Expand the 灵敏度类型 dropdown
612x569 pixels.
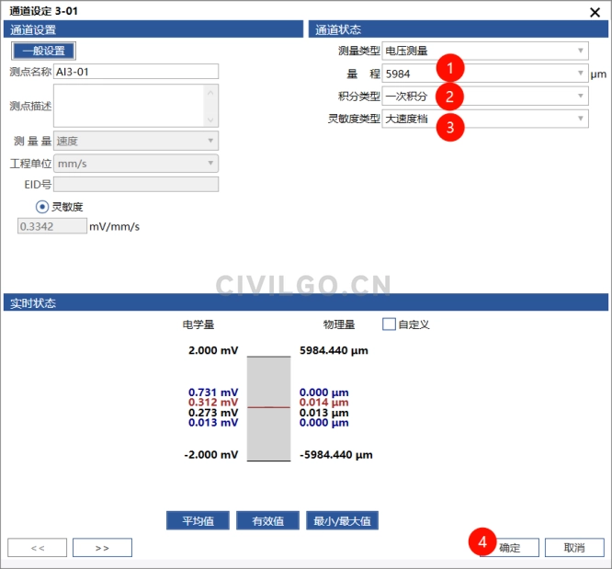(485, 118)
